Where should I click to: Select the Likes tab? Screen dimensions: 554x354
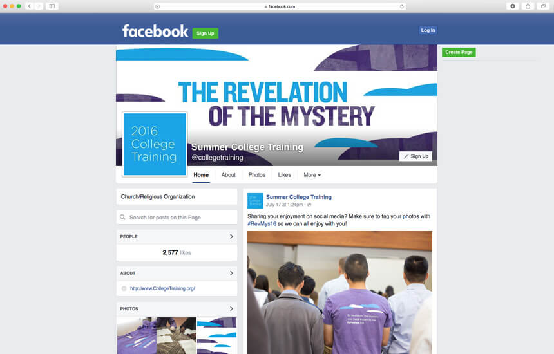(285, 175)
